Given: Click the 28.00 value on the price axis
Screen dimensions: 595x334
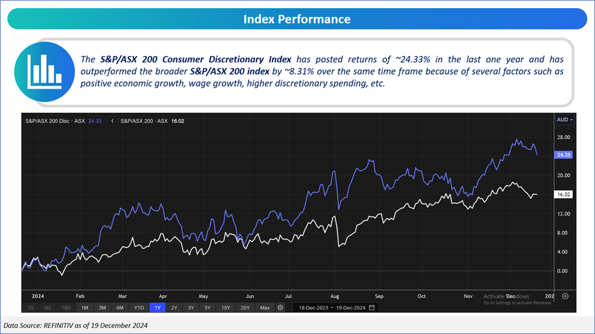Looking at the screenshot, I should [564, 137].
